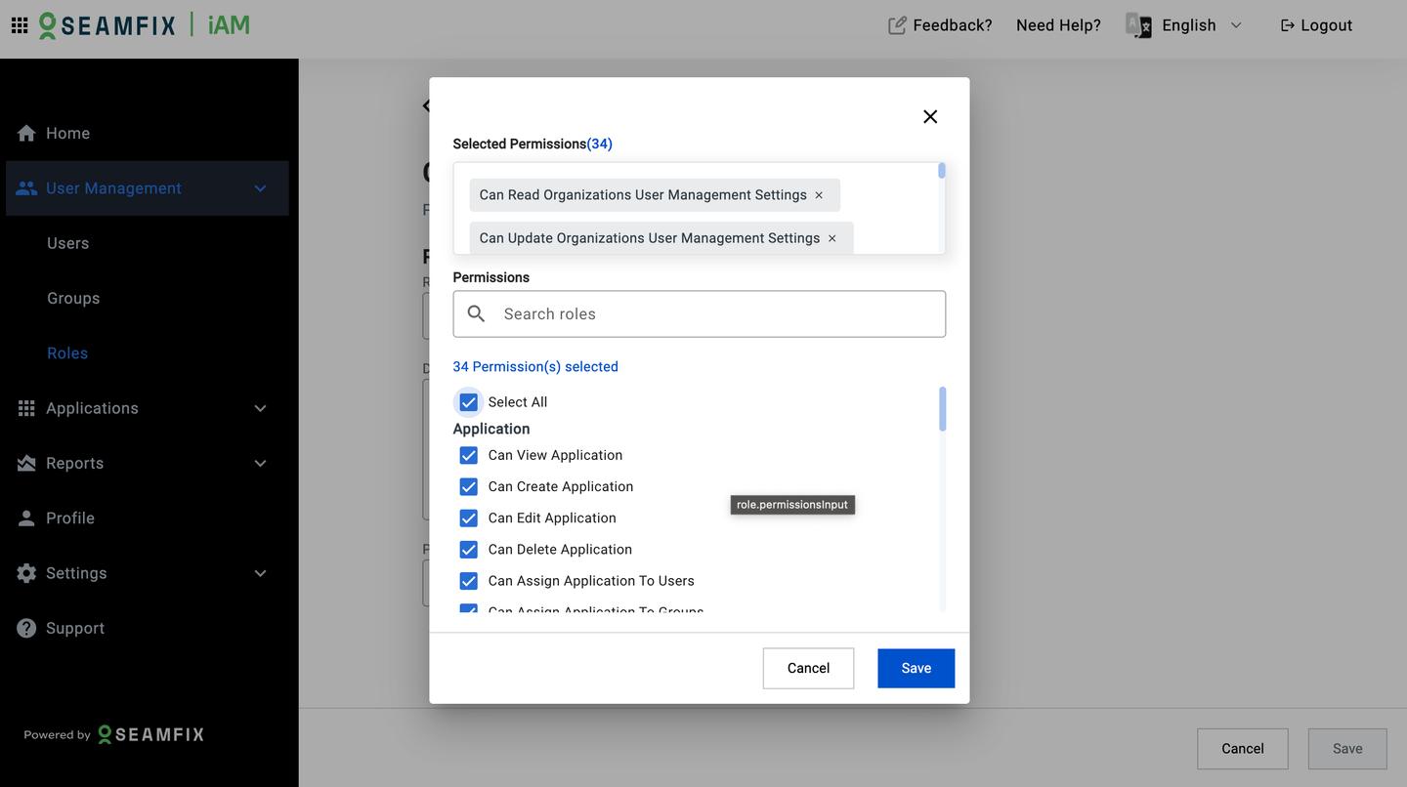Click the Application group heading

pyautogui.click(x=491, y=429)
